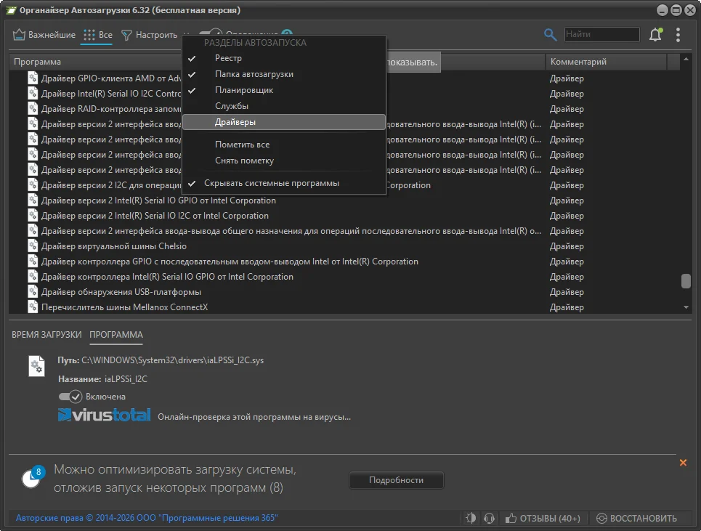This screenshot has width=701, height=531.
Task: Uncheck Папка автозагрузки menu item
Action: pyautogui.click(x=284, y=74)
